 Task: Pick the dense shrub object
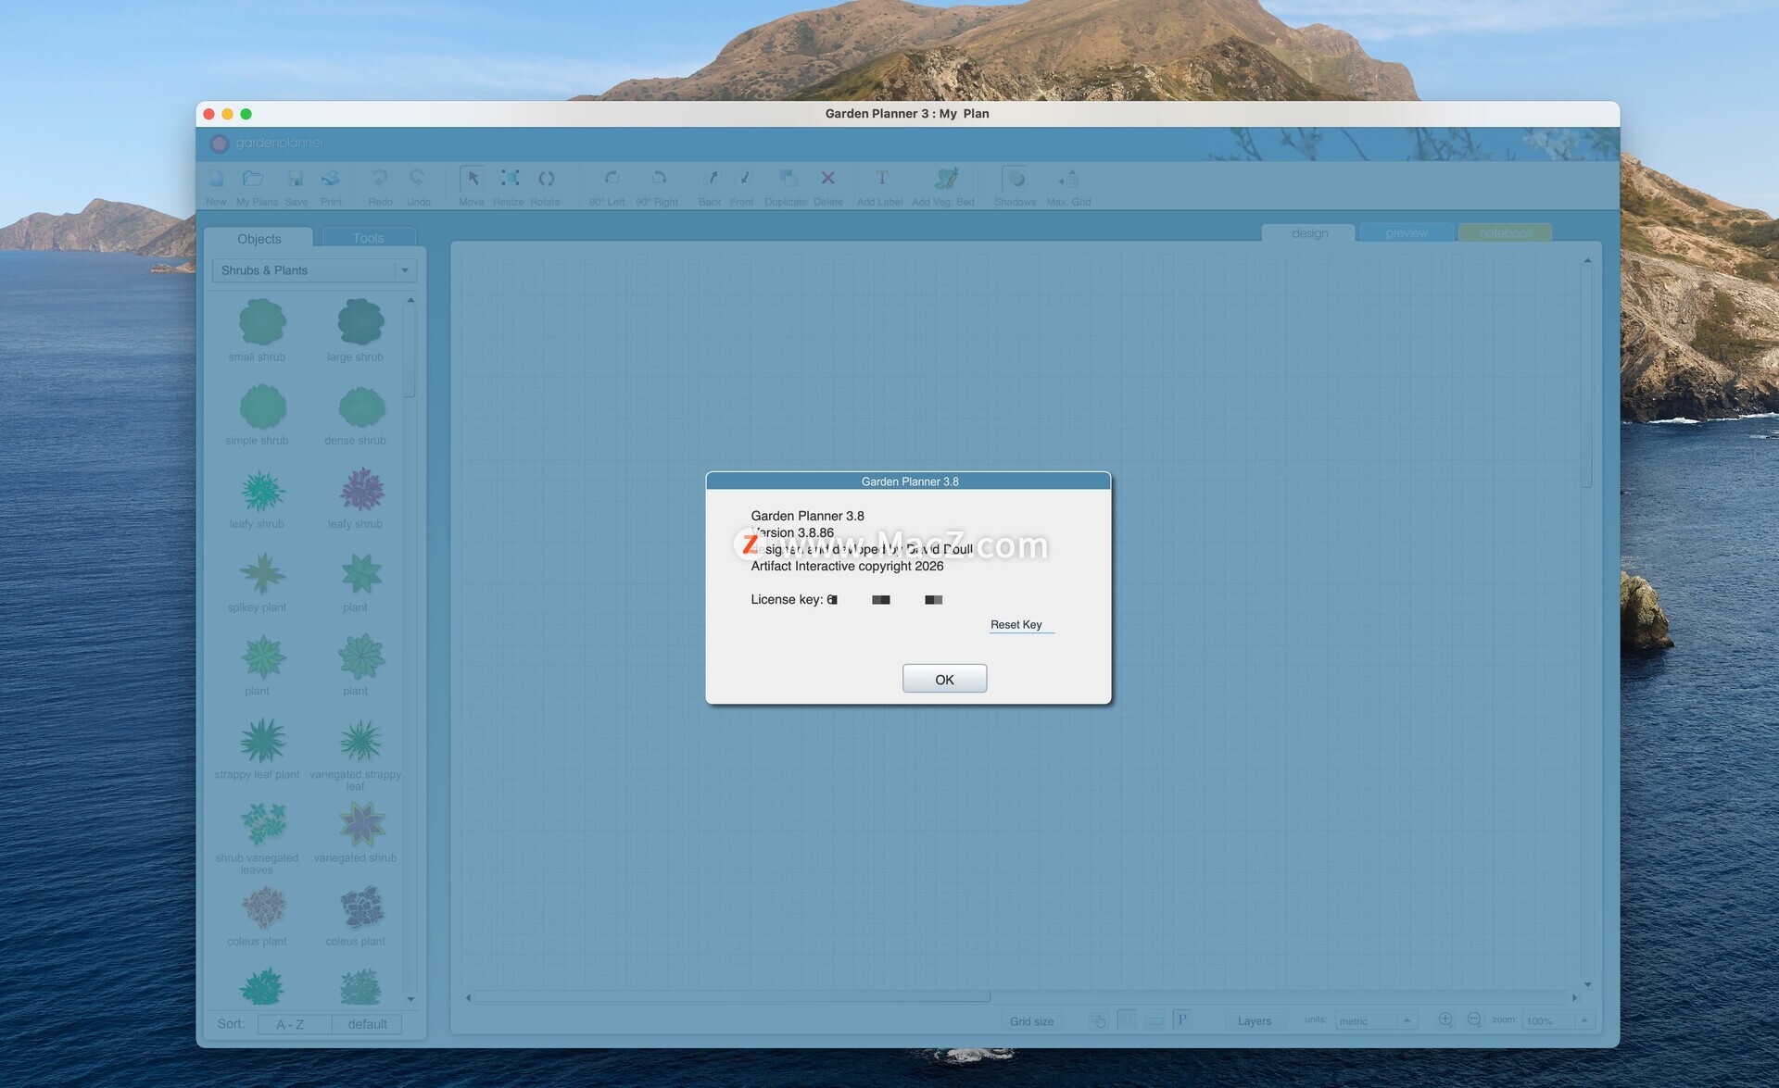tap(360, 406)
